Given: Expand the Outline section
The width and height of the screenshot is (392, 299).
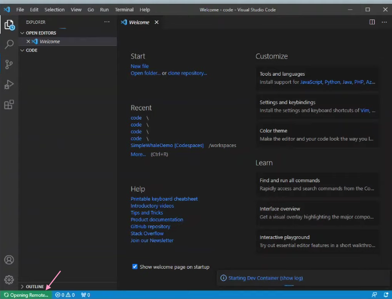Looking at the screenshot, I should [x=22, y=287].
